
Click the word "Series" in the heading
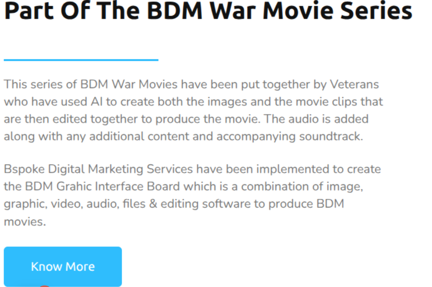pos(376,11)
